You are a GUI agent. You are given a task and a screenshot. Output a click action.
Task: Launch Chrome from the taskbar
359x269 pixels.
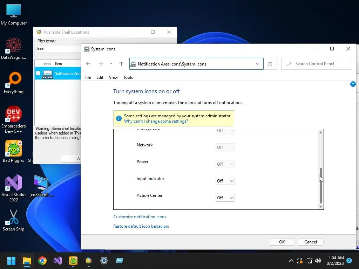[x=42, y=261]
